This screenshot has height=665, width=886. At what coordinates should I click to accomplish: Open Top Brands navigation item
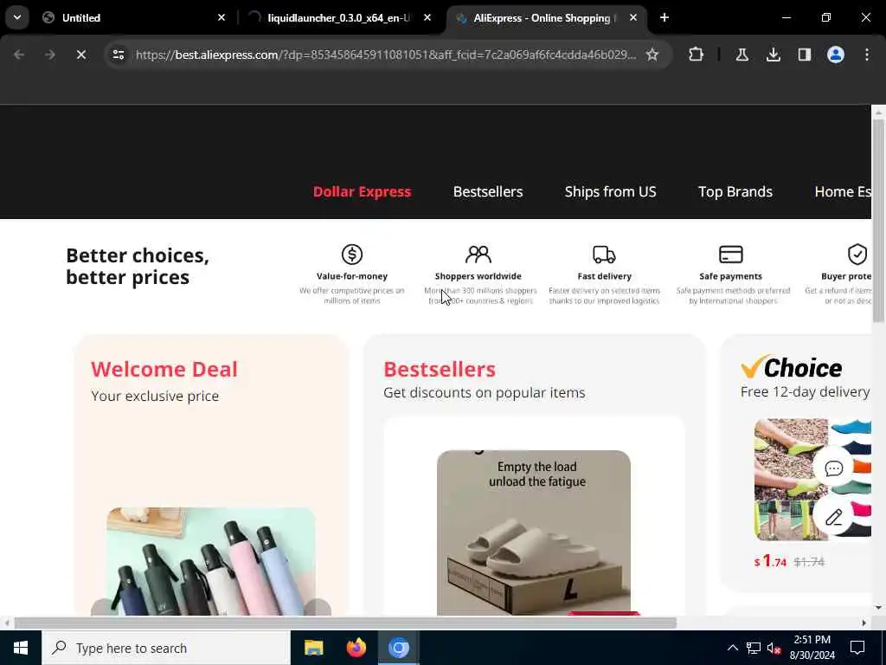(735, 191)
